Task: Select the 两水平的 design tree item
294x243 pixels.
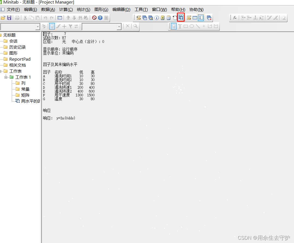Action: (30, 101)
